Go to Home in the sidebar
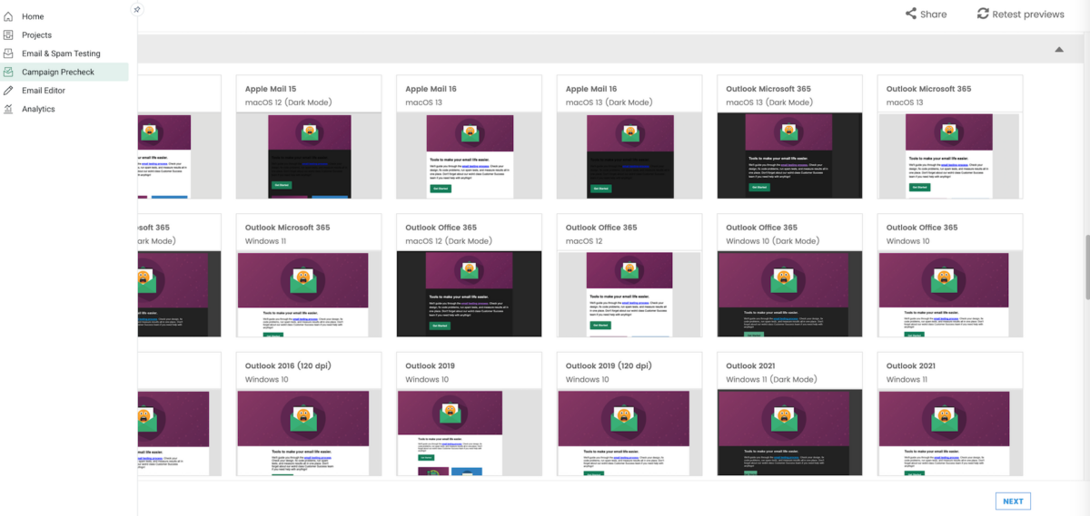Screen dimensions: 1090x516 coord(32,16)
